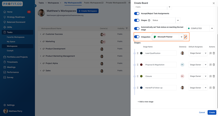Click Workspaces in the breadcrumb
The width and height of the screenshot is (218, 116).
click(x=53, y=3)
